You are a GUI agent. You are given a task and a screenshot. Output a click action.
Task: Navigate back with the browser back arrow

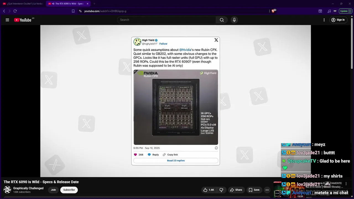[x=4, y=11]
